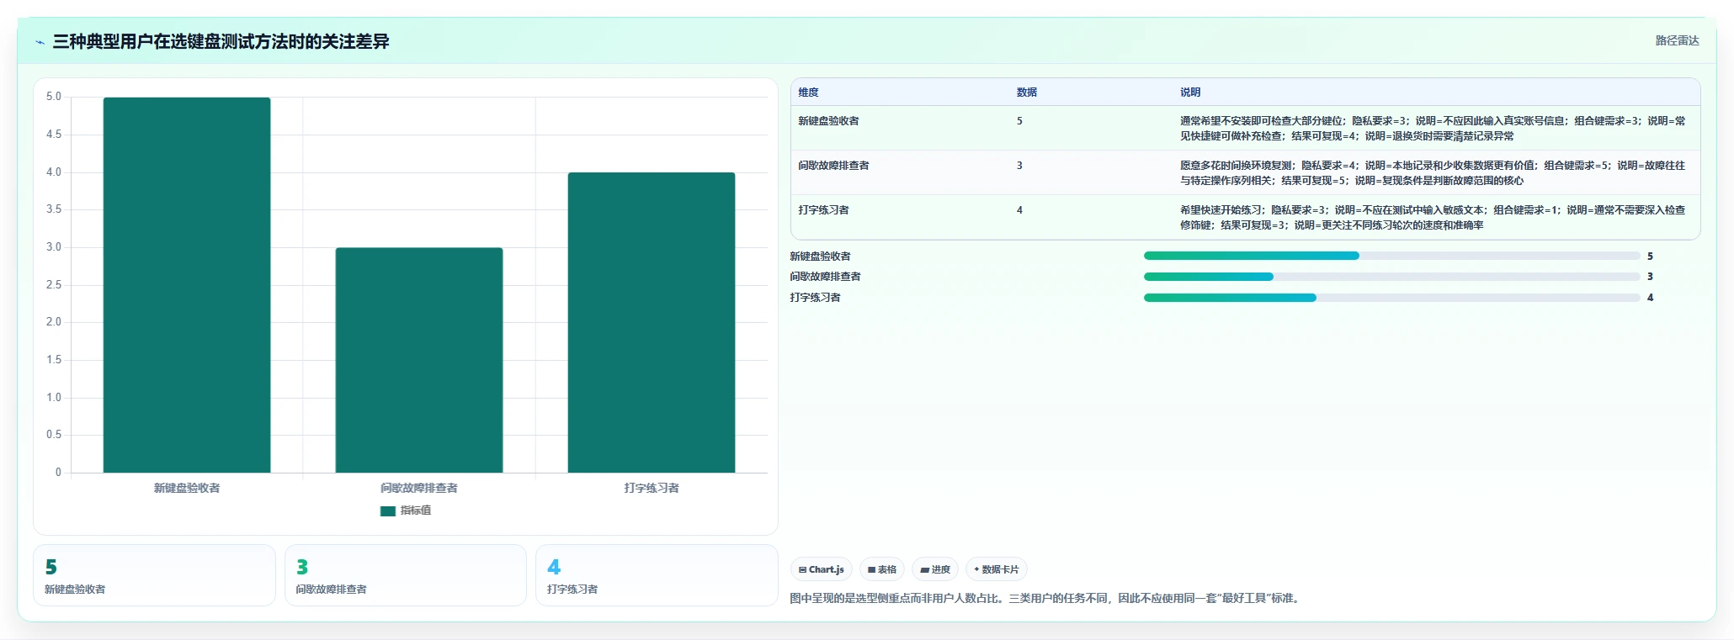Click the 间歇故障排查者 progress bar
The image size is (1734, 640).
point(1391,277)
